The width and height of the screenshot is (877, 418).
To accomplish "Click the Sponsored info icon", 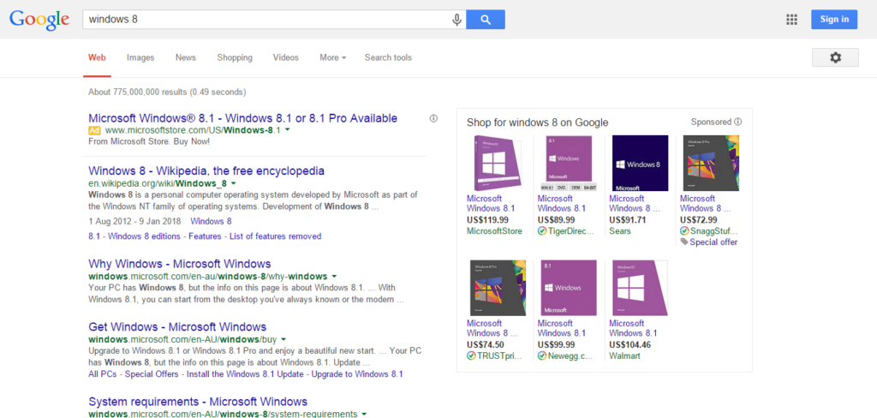I will [x=737, y=122].
